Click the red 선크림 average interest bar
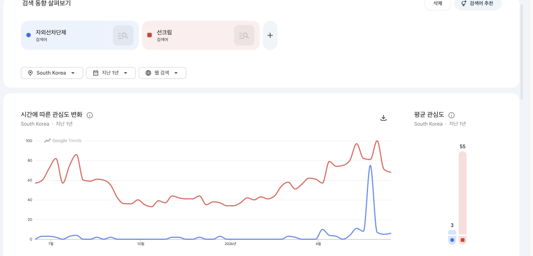The height and width of the screenshot is (256, 533). tap(463, 193)
